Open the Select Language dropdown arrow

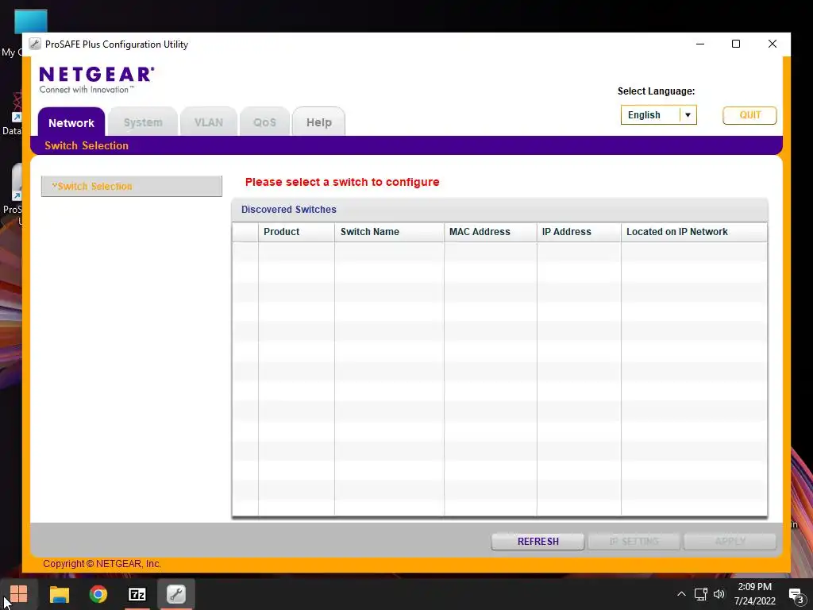point(688,115)
